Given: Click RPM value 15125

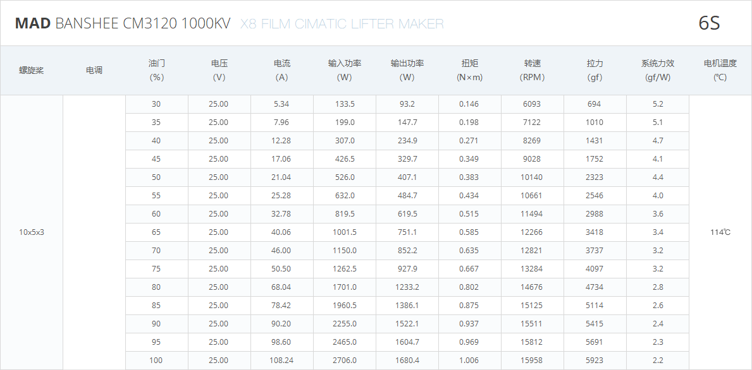Looking at the screenshot, I should (x=531, y=306).
